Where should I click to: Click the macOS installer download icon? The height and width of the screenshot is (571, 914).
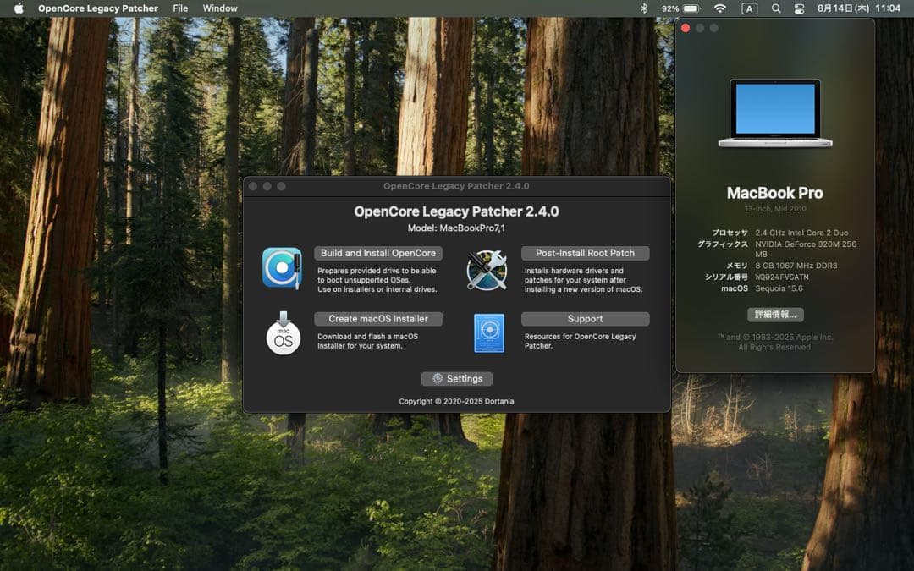283,333
